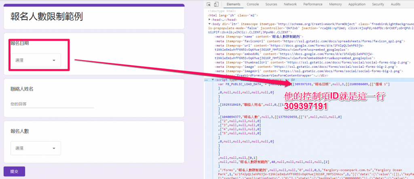Click the three-dots beside the script node
414x179 pixels.
point(206,80)
